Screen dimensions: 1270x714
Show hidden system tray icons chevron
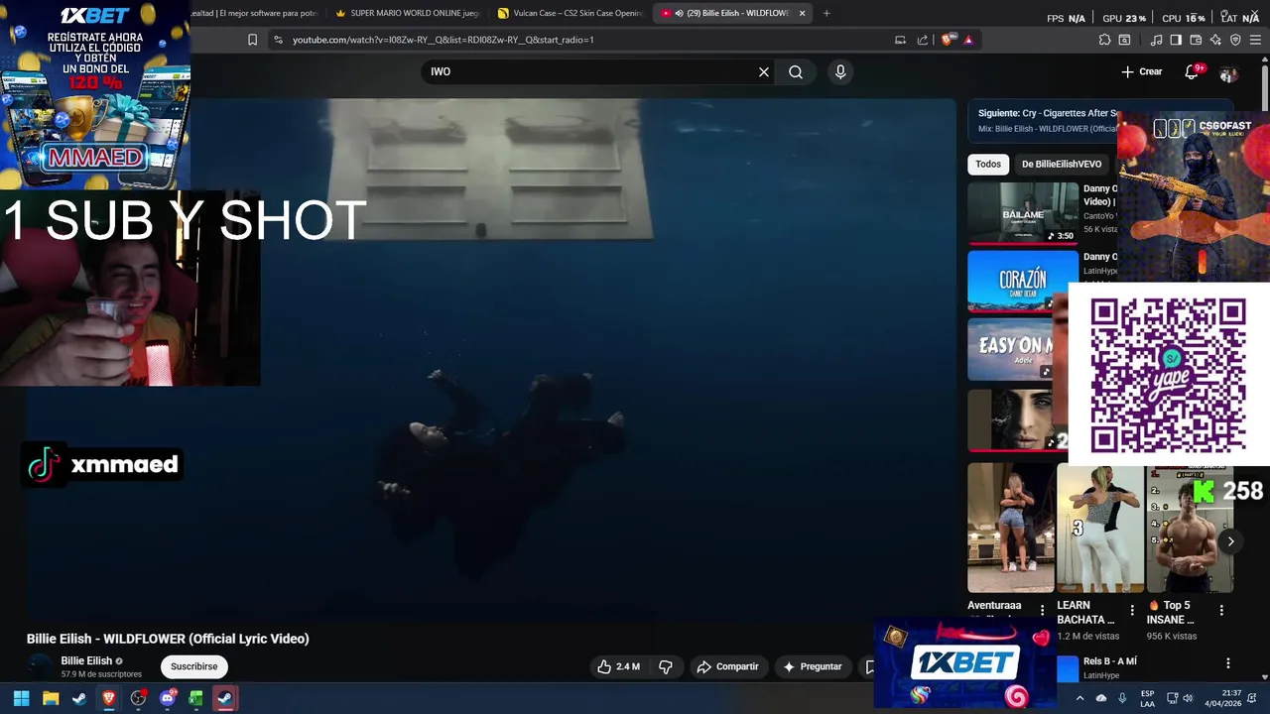point(1079,698)
